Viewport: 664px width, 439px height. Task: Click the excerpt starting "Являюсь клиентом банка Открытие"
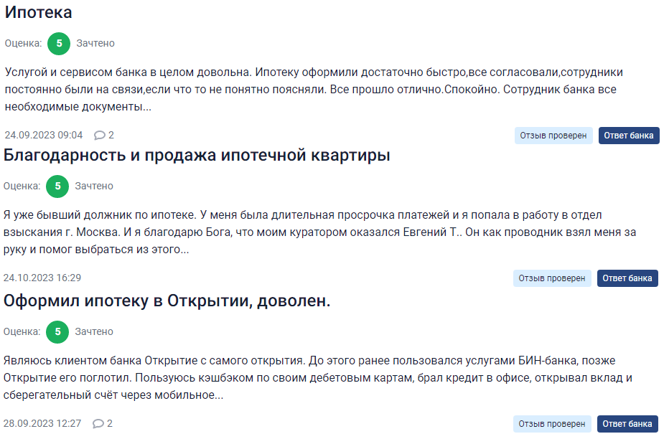coord(317,378)
